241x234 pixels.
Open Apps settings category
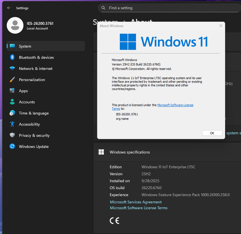46,91
